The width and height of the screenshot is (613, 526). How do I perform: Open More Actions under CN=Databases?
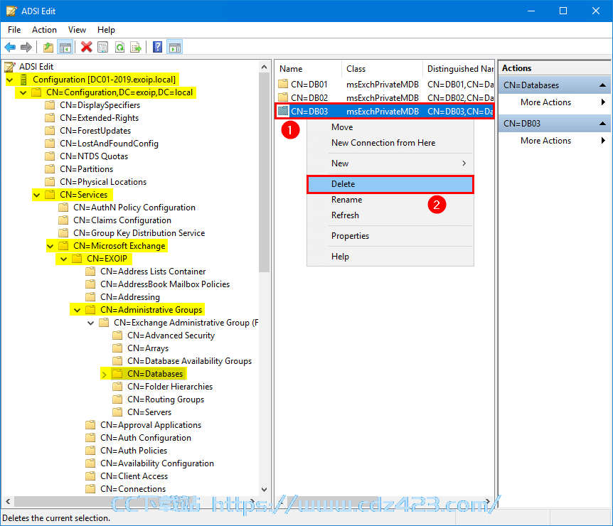coord(554,102)
